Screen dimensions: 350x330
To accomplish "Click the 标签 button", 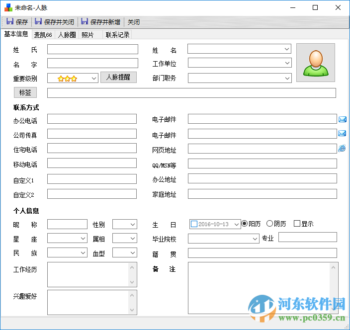I will [25, 92].
